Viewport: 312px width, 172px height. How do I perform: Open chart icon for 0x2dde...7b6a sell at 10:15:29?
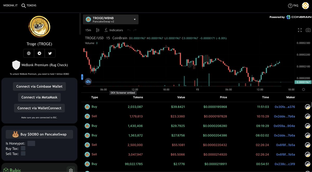point(308,116)
